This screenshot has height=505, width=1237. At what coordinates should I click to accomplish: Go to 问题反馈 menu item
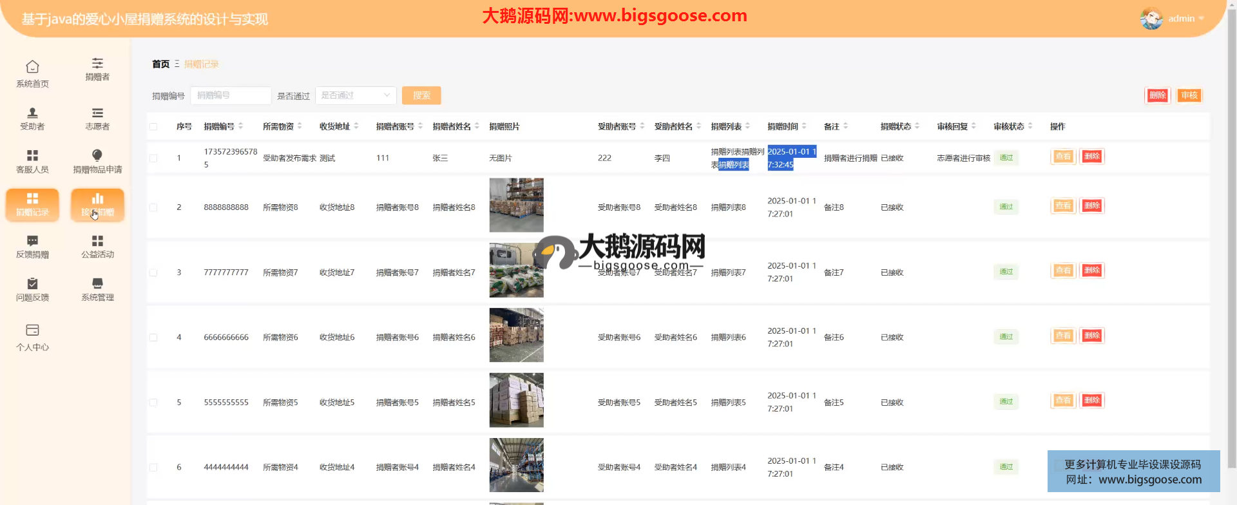[32, 284]
